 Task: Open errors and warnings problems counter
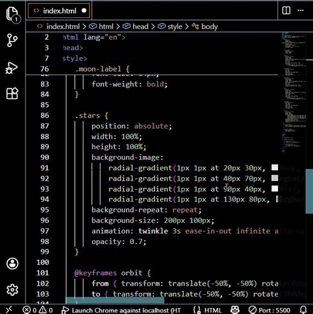[x=37, y=310]
